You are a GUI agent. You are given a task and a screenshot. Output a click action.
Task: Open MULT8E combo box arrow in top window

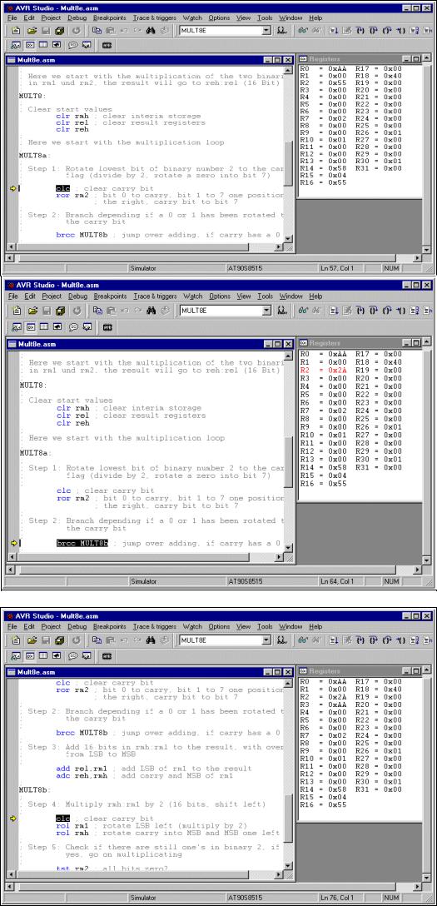[x=266, y=31]
